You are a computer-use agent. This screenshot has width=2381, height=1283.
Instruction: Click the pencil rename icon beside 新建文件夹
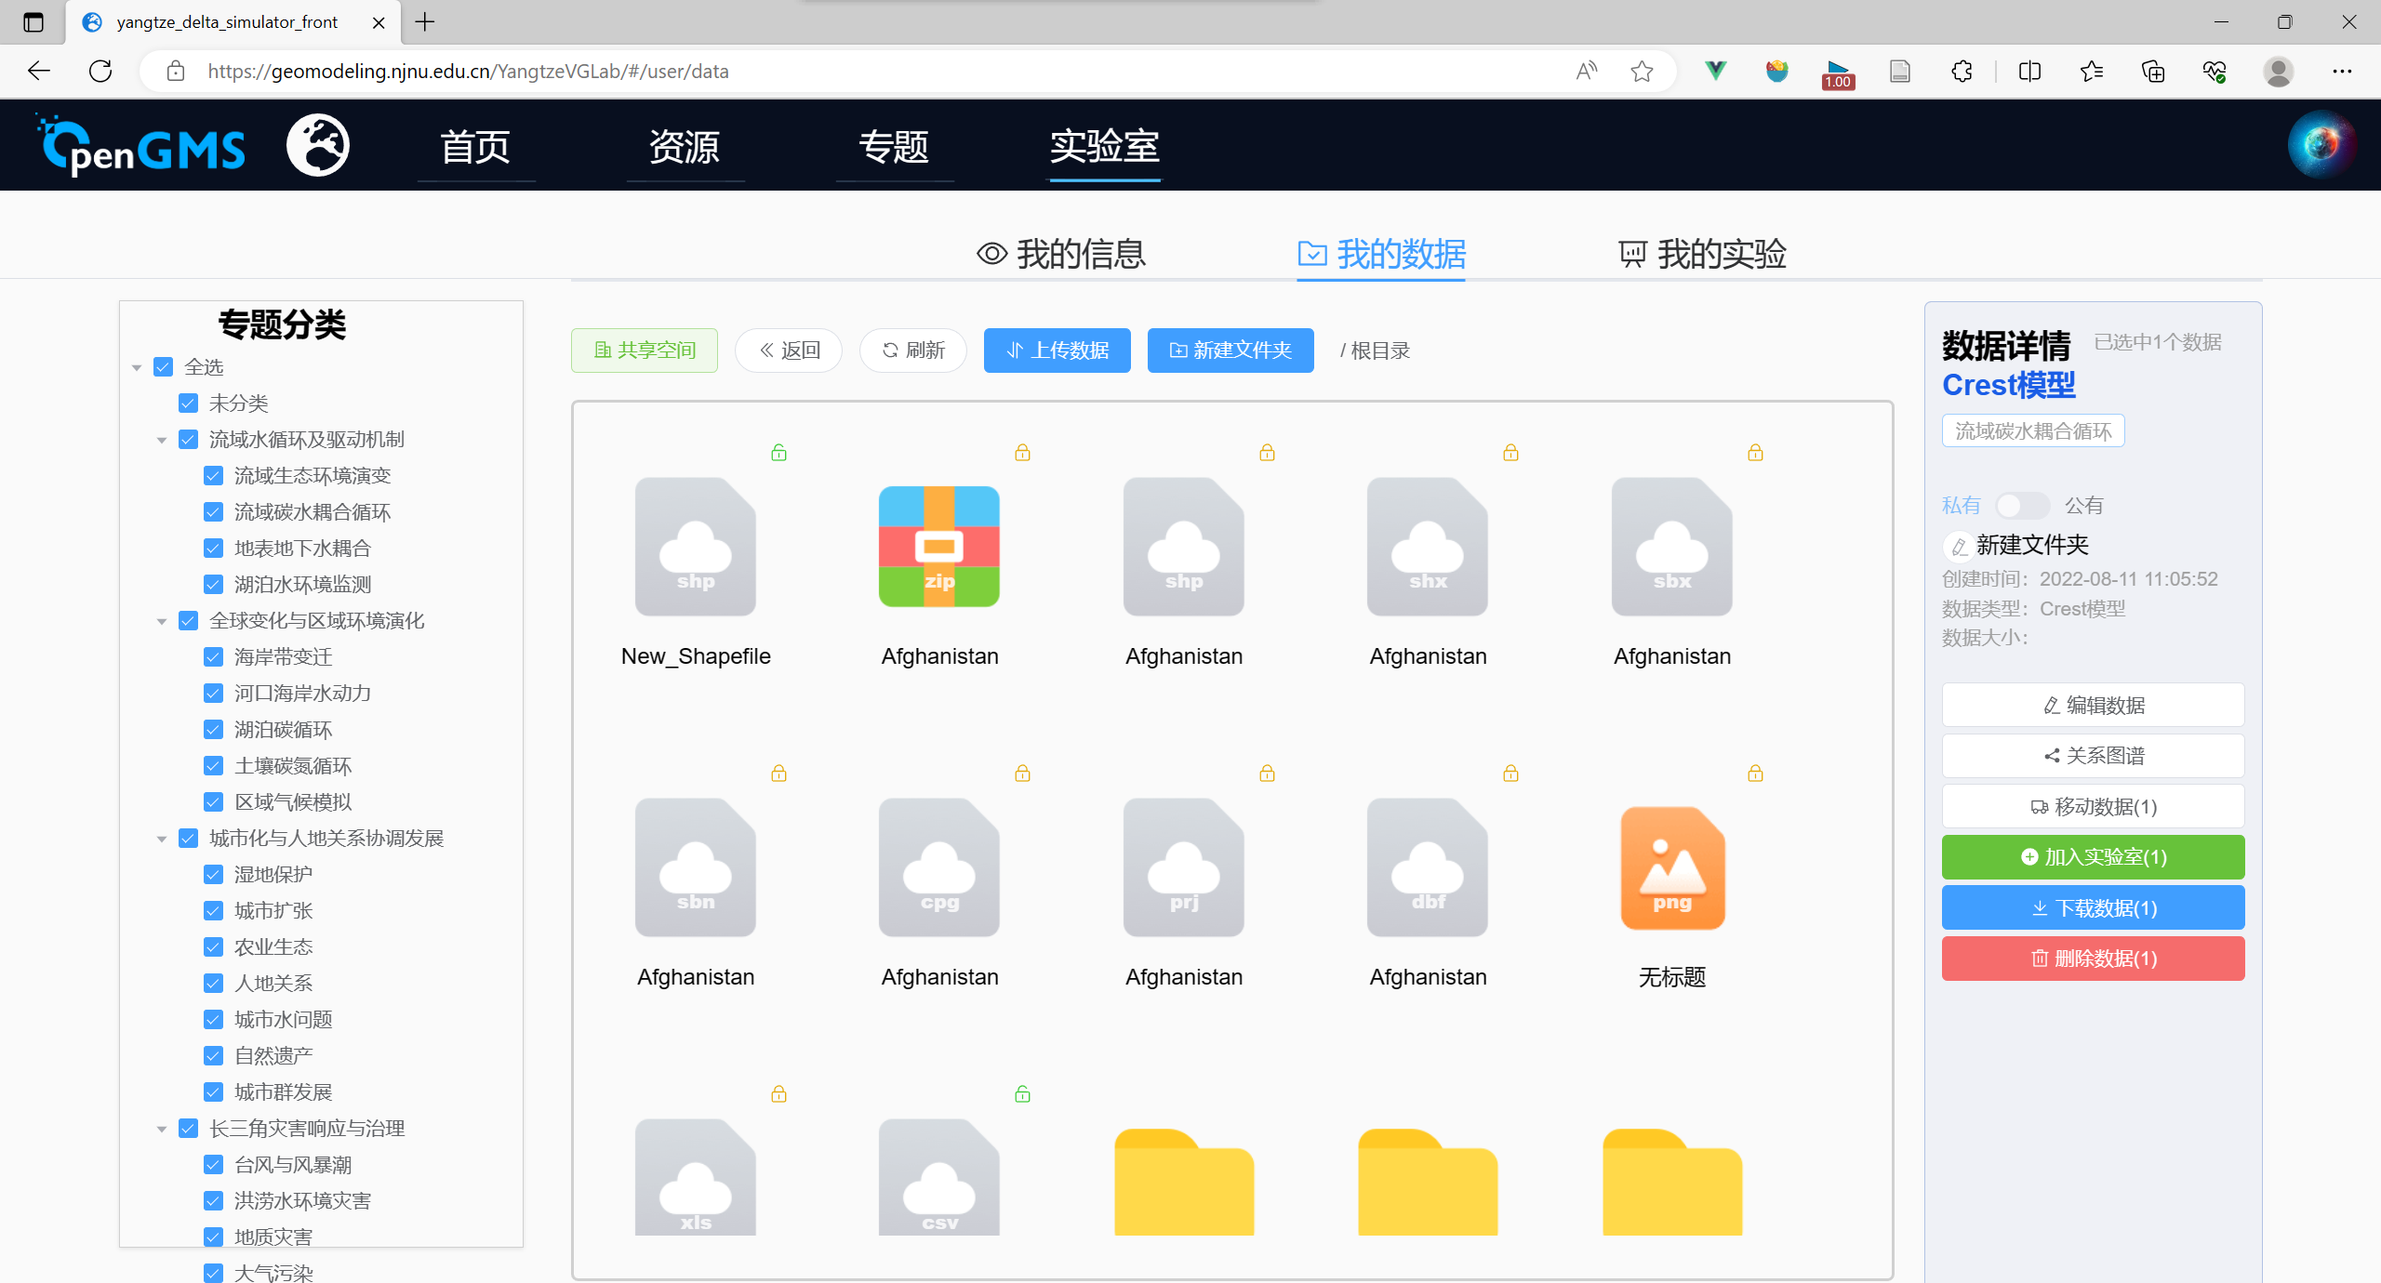pyautogui.click(x=1959, y=546)
